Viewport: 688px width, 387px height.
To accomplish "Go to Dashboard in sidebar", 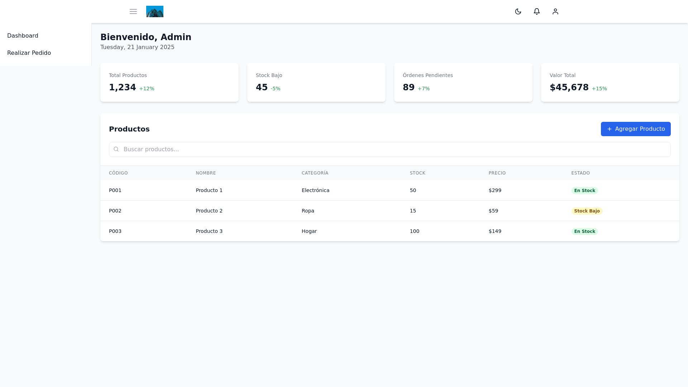I will pyautogui.click(x=23, y=36).
